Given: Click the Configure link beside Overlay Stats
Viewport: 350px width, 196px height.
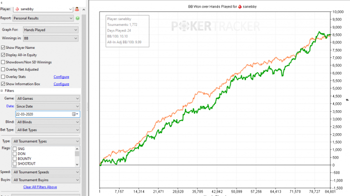Looking at the screenshot, I should [61, 77].
